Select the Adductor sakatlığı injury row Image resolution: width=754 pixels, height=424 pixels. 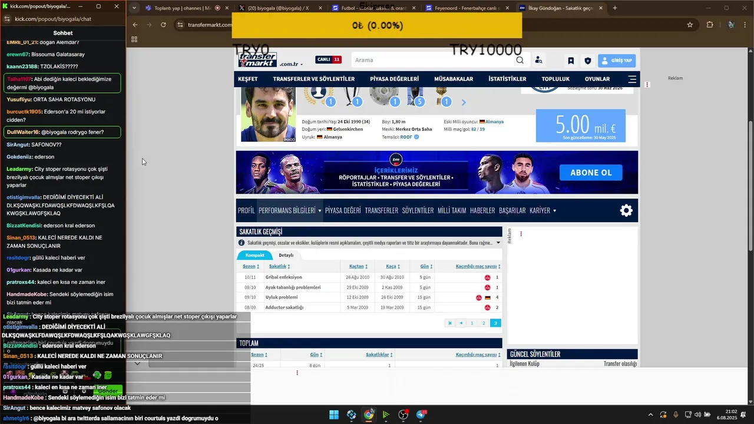(369, 307)
